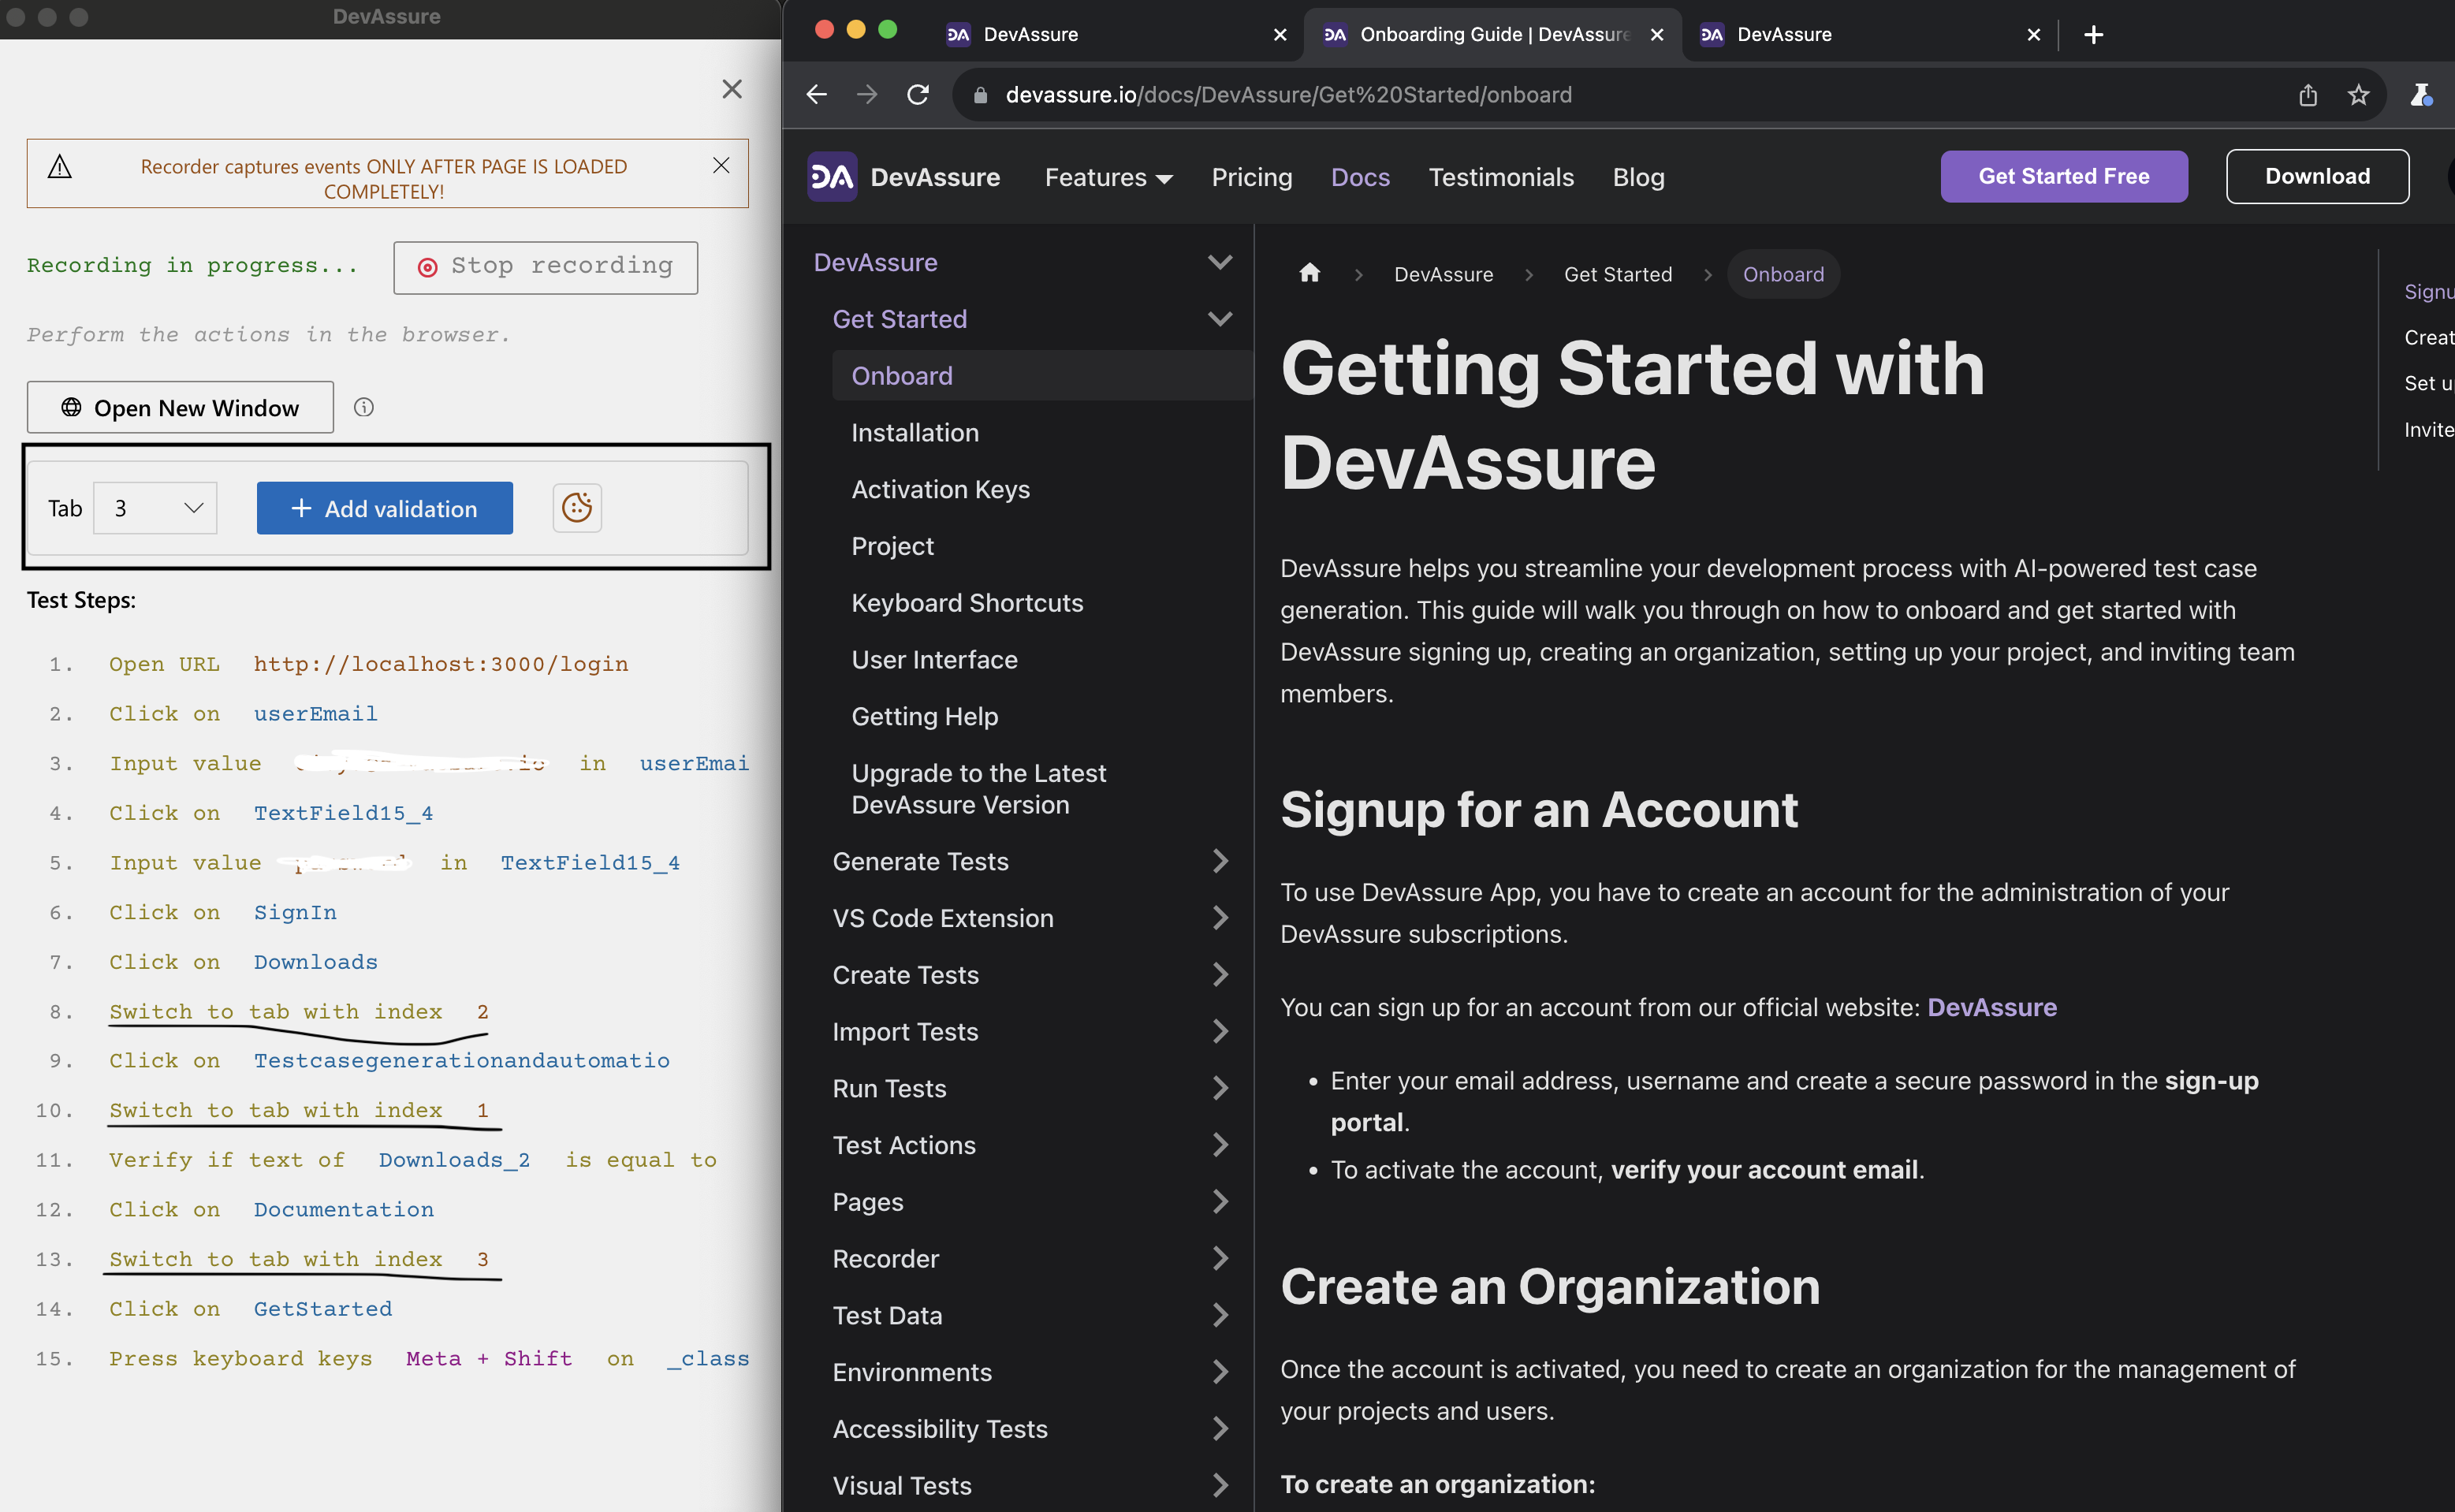The image size is (2455, 1512).
Task: Click the stopwatch icon next to Add validation
Action: tap(577, 508)
